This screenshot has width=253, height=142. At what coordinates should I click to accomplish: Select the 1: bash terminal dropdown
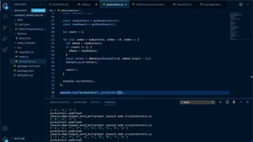click(x=197, y=102)
